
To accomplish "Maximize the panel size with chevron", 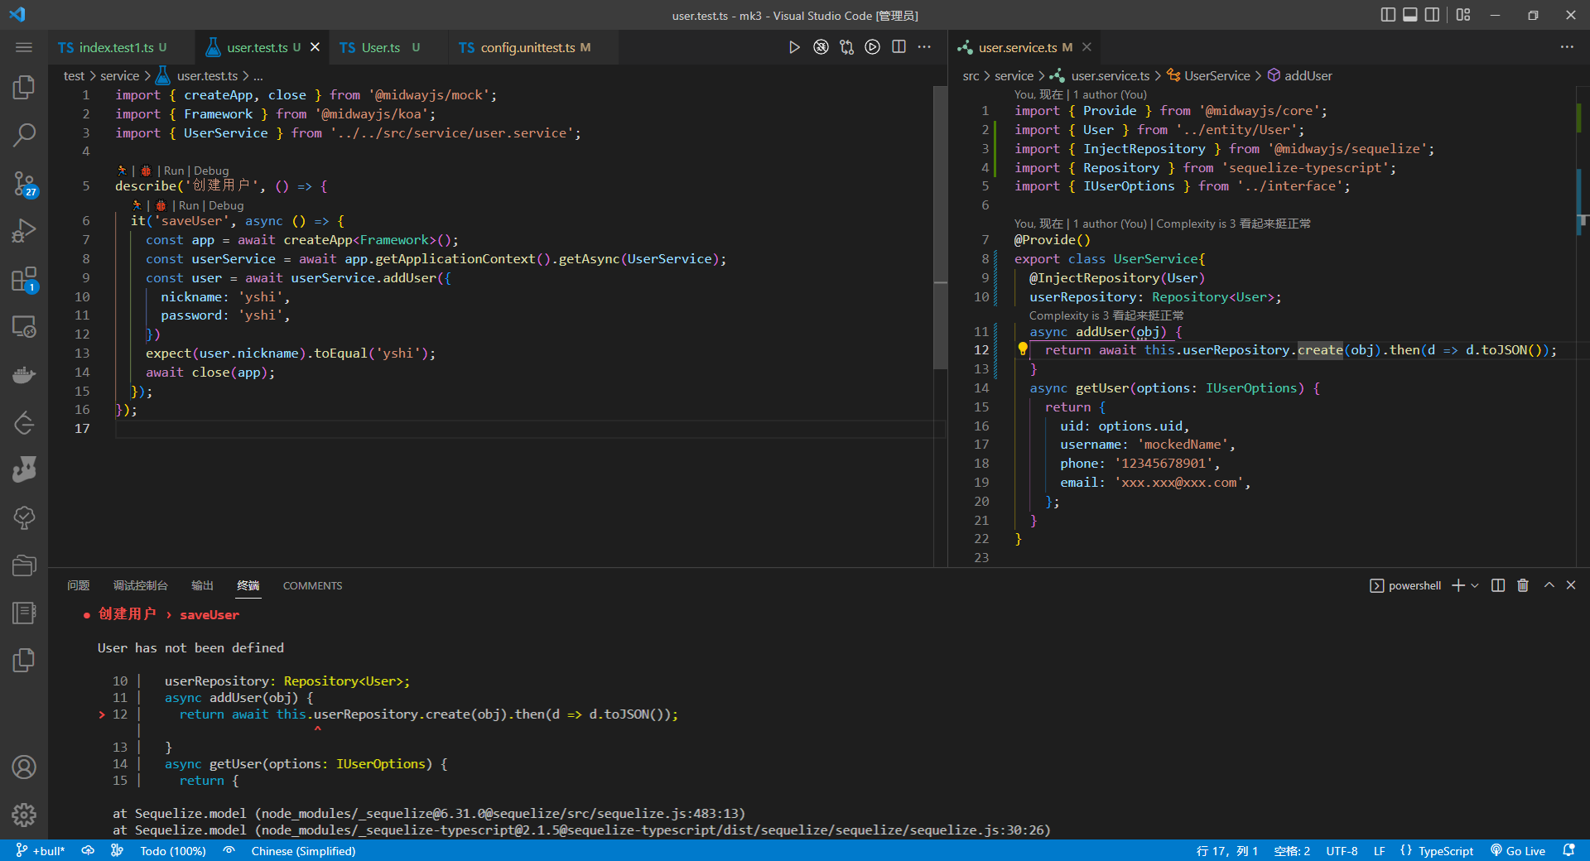I will click(1549, 585).
